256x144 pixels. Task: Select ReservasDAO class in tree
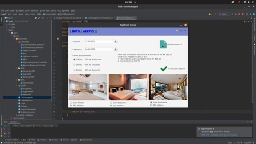pyautogui.click(x=28, y=77)
